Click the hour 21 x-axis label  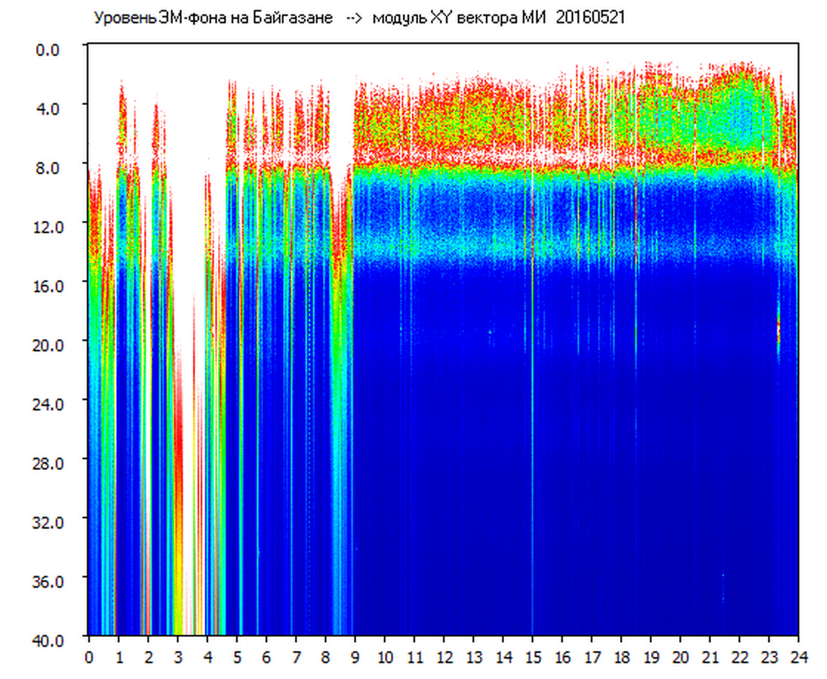[x=709, y=656]
